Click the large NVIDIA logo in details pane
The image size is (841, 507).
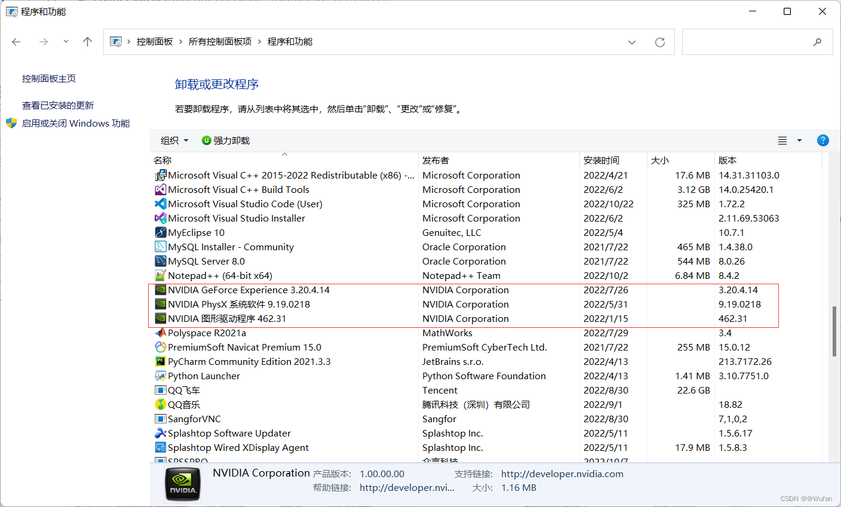(183, 484)
